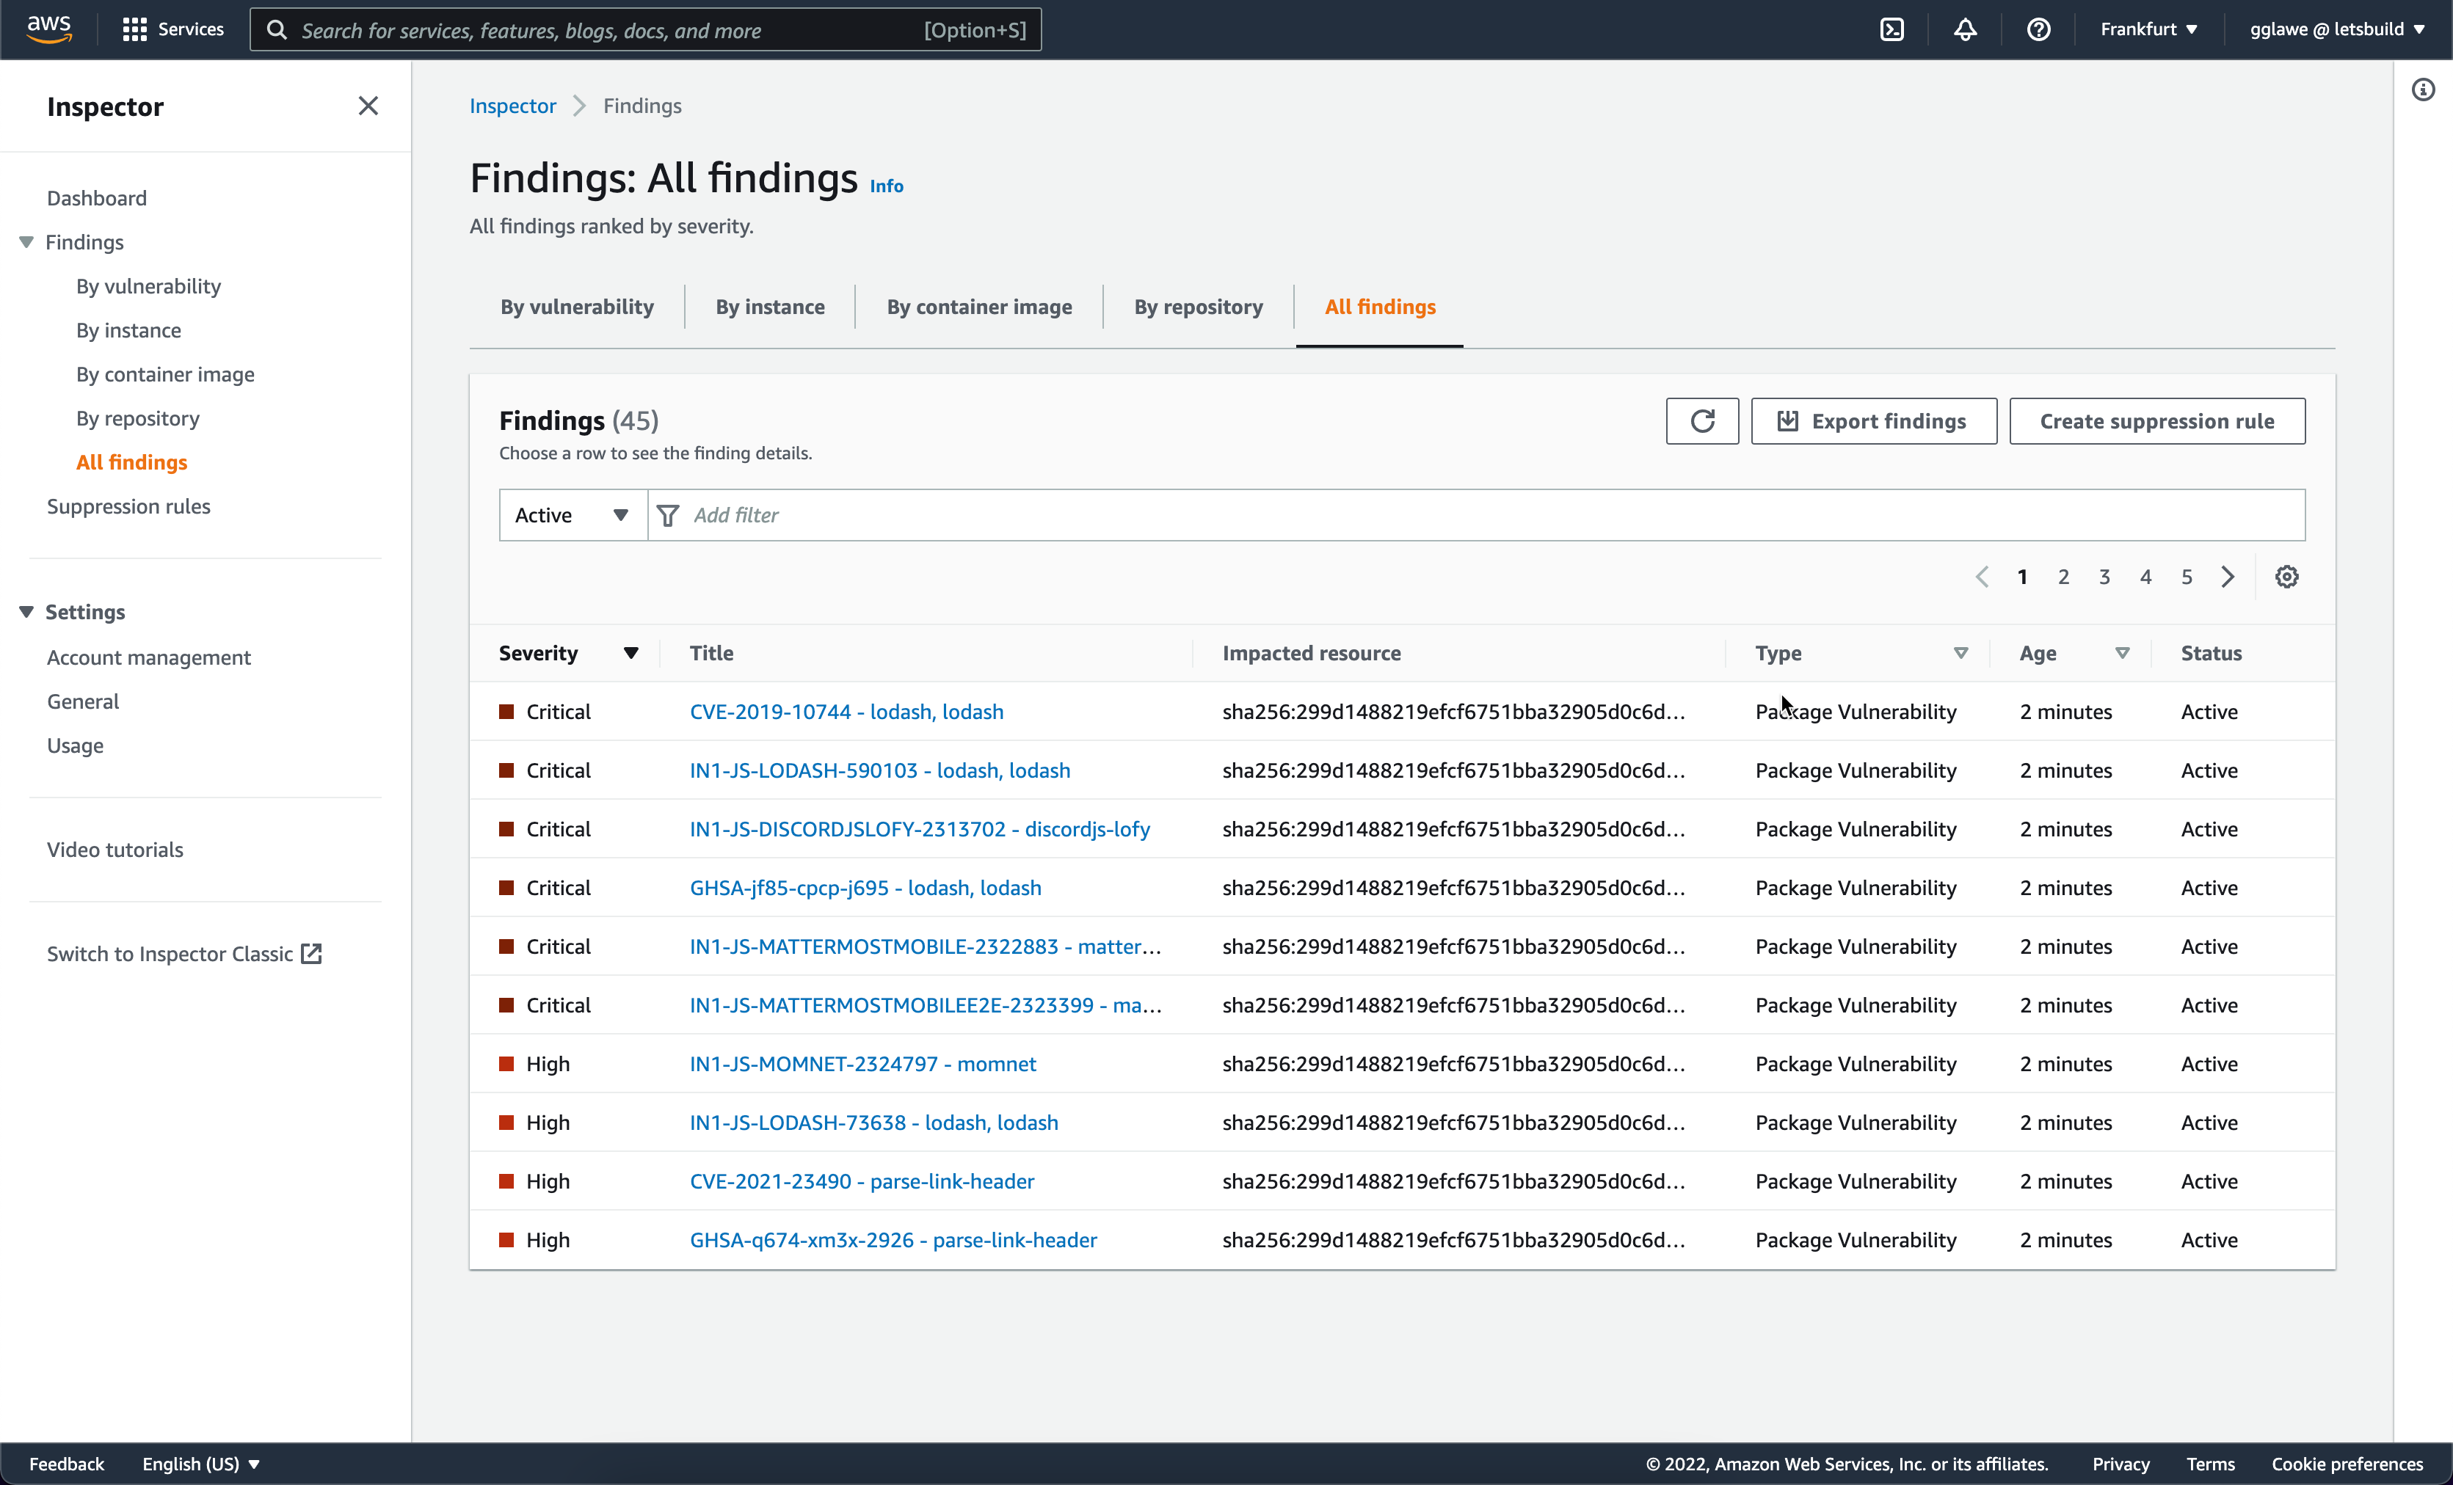Go to findings page 3
This screenshot has width=2453, height=1485.
(x=2104, y=577)
